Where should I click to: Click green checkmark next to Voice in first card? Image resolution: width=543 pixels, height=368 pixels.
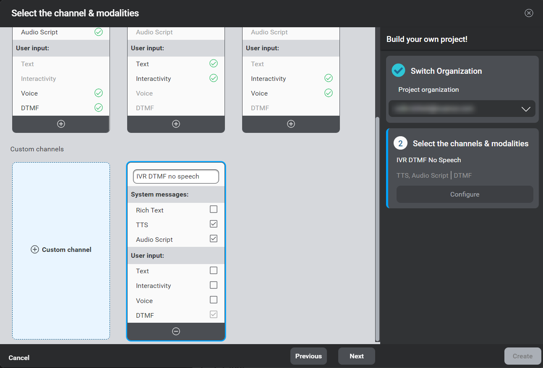[99, 93]
